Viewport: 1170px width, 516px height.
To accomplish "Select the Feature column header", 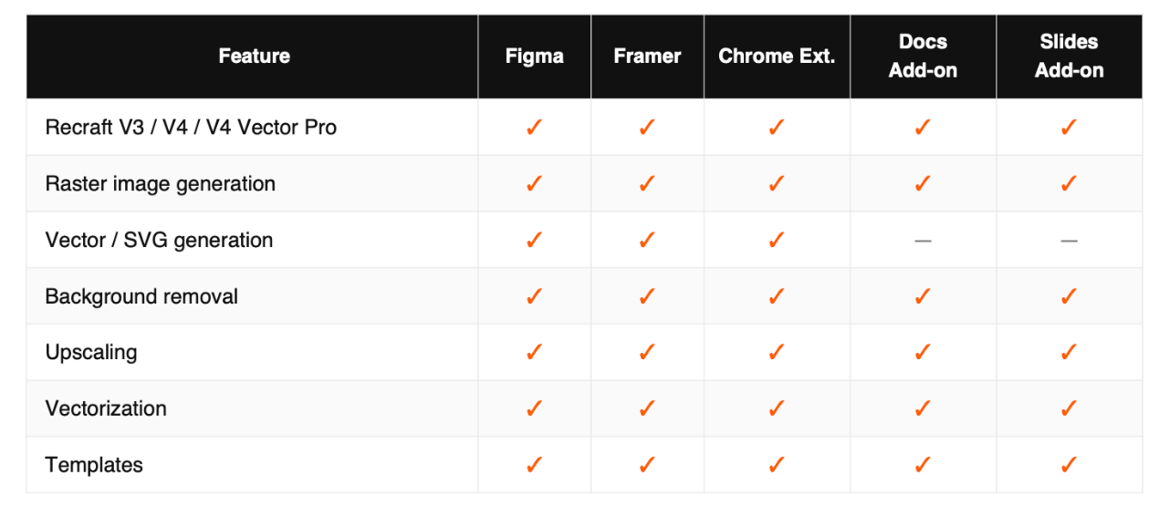I will (x=254, y=57).
